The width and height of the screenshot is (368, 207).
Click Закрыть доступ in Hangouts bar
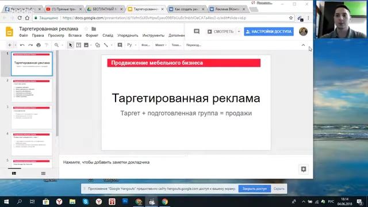tap(255, 189)
